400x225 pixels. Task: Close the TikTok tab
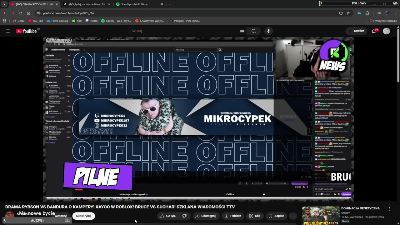109,4
